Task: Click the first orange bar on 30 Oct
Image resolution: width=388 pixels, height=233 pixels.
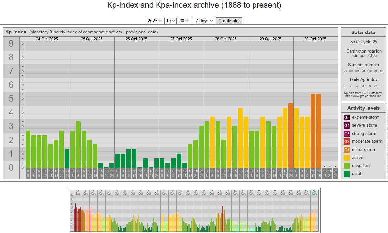Action: [x=313, y=131]
